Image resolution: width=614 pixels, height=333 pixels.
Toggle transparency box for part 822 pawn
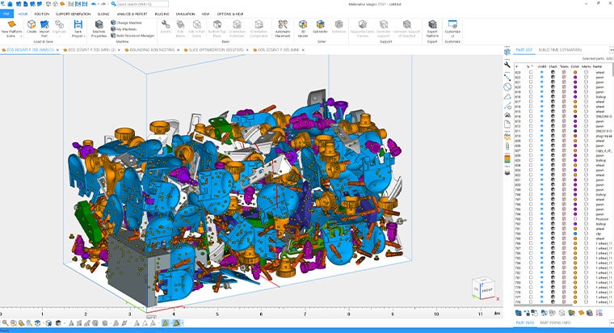pos(564,77)
